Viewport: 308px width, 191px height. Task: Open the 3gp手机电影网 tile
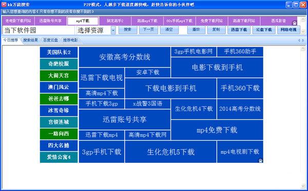click(x=194, y=52)
